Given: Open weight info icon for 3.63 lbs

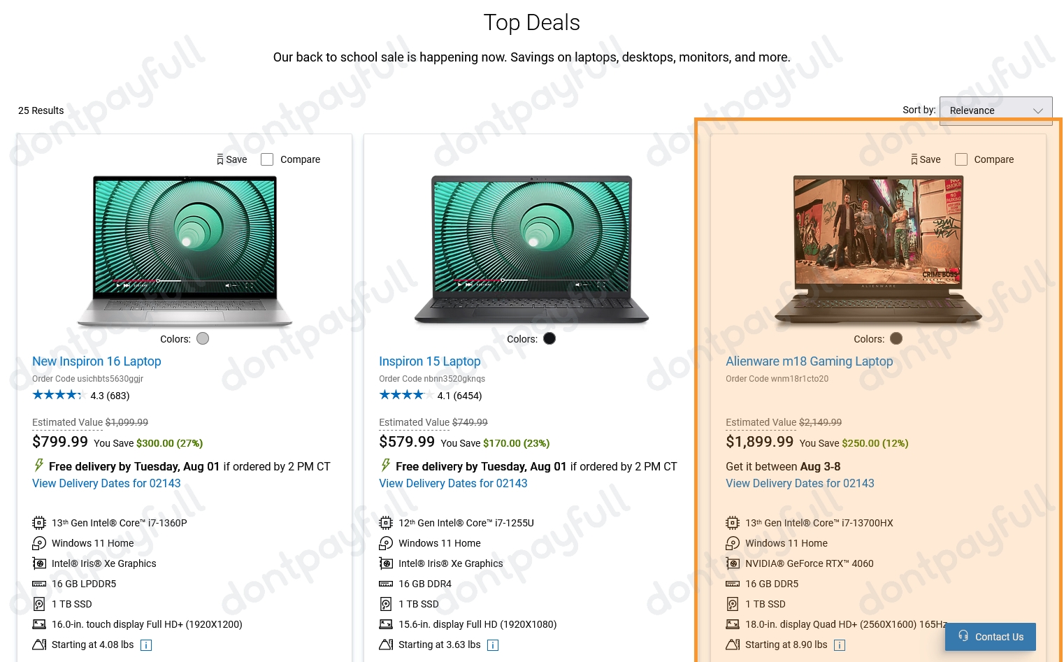Looking at the screenshot, I should [493, 645].
